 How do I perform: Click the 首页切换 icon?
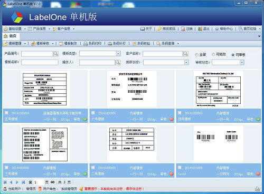point(240,29)
